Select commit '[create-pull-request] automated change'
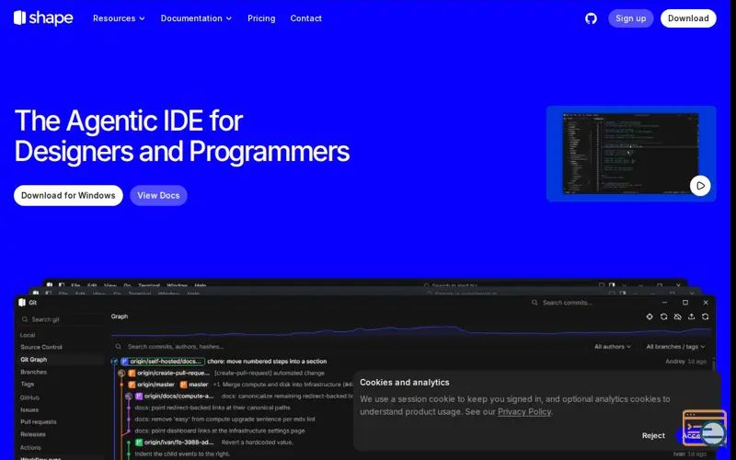Image resolution: width=736 pixels, height=460 pixels. tap(270, 374)
